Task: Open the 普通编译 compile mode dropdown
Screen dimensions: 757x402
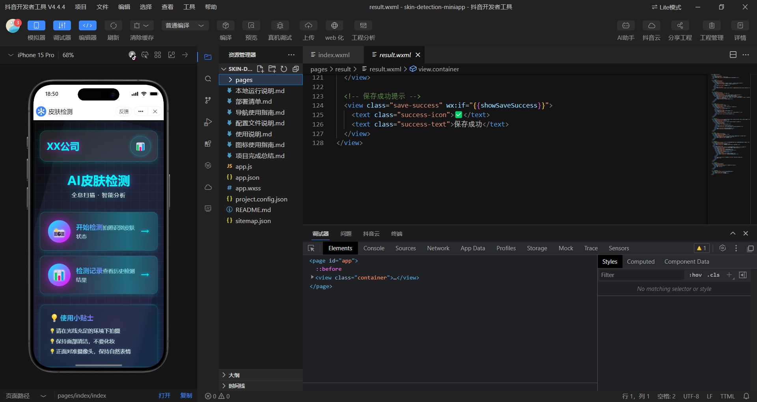Action: [x=185, y=26]
